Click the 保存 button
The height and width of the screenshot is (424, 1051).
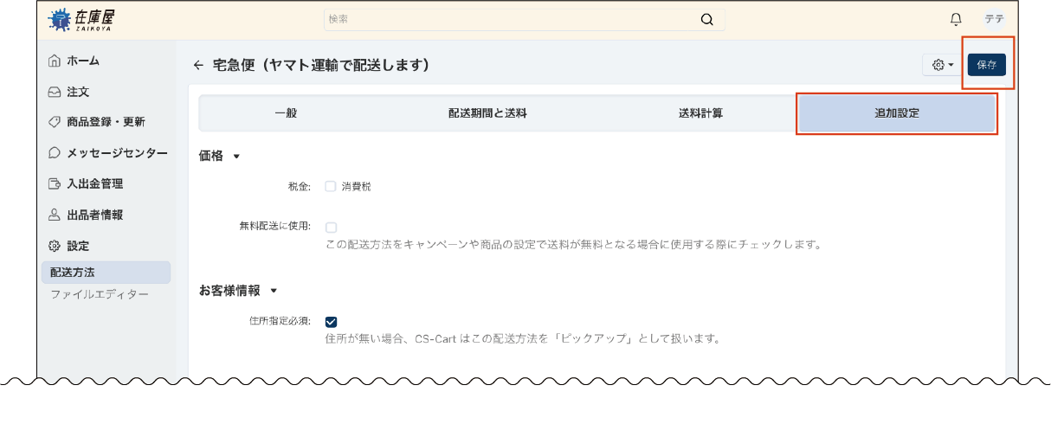(986, 65)
